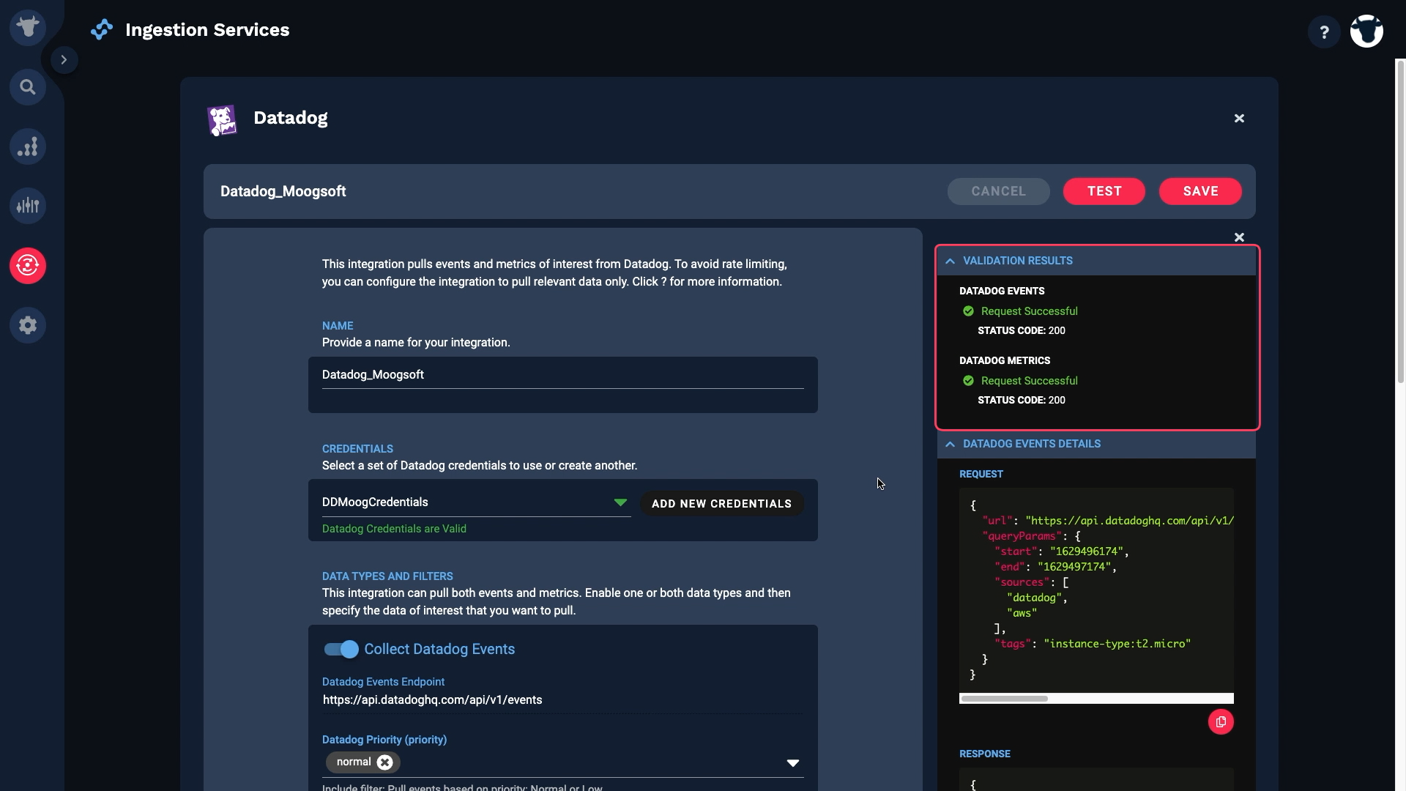The image size is (1406, 791).
Task: Click the Ingestion Services title
Action: point(207,30)
